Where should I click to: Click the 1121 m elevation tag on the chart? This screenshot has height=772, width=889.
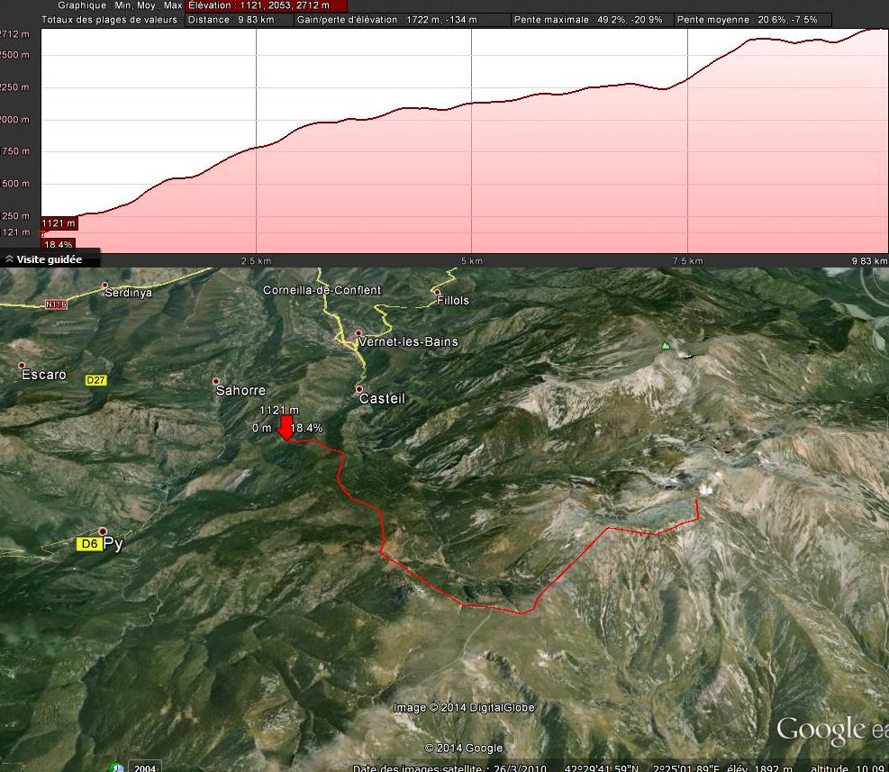pos(59,223)
